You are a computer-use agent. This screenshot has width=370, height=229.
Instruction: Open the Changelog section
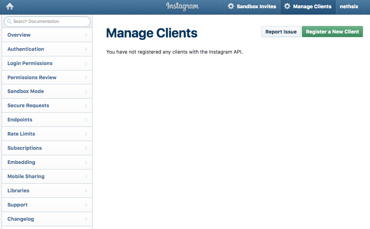coord(47,219)
